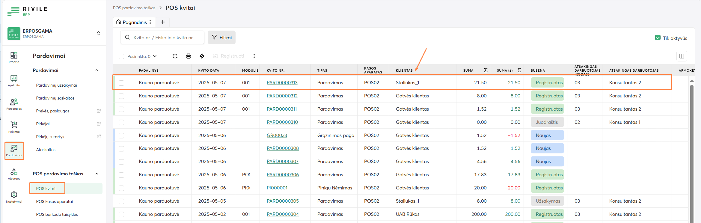The width and height of the screenshot is (701, 223).
Task: Add a new tab with plus button
Action: [x=162, y=22]
